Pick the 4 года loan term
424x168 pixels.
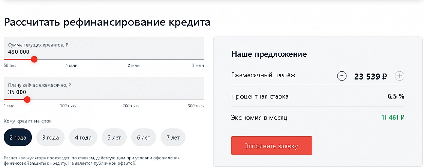pos(83,137)
